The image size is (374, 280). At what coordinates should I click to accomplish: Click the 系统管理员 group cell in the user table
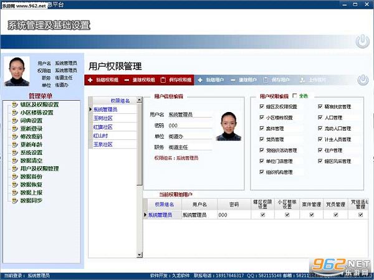point(165,215)
